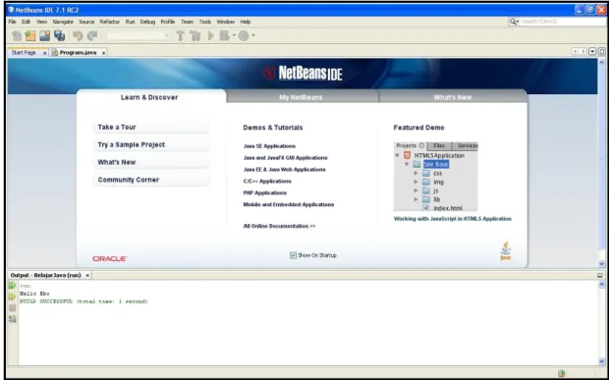Screen dimensions: 609x380
Task: Switch to the Program.java editor tab
Action: tap(78, 53)
